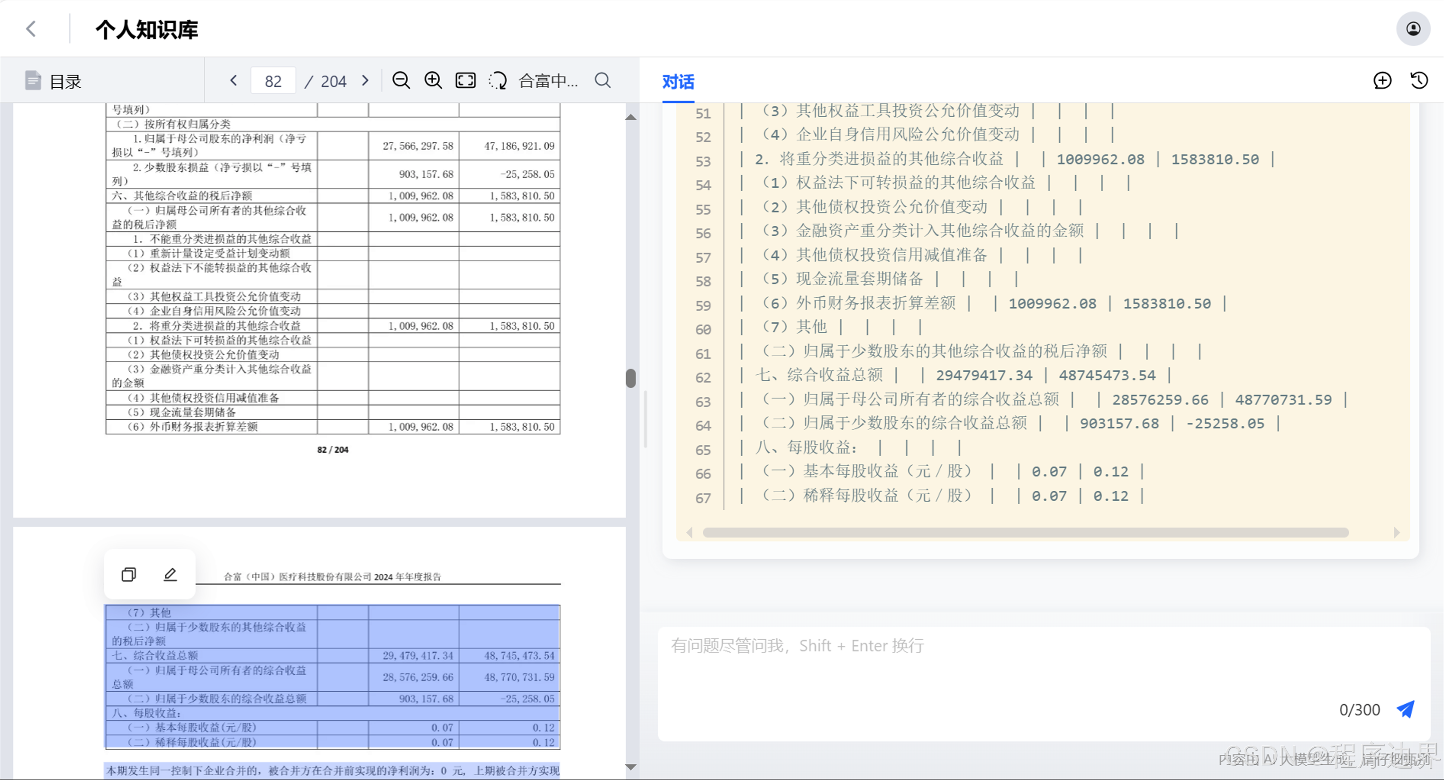Zoom in the PDF document
Image resolution: width=1444 pixels, height=780 pixels.
click(433, 81)
